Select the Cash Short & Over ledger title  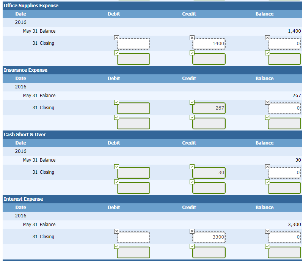pos(25,135)
